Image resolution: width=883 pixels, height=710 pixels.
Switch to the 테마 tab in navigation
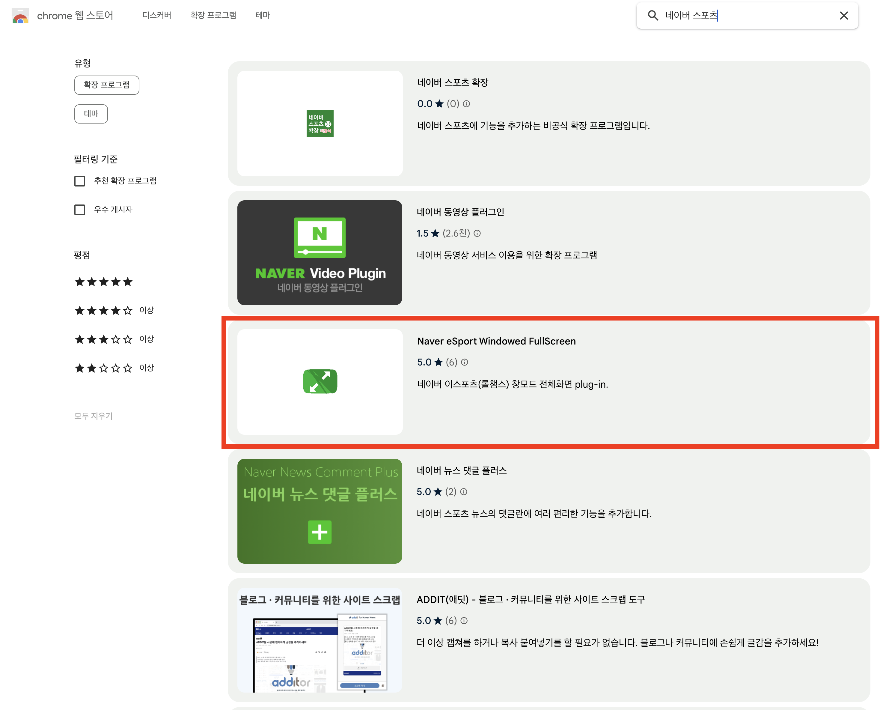pos(263,15)
